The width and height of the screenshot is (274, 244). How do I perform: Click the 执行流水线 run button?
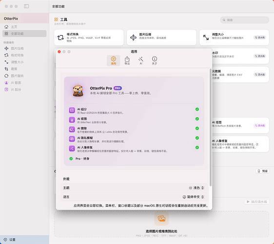coord(257,202)
